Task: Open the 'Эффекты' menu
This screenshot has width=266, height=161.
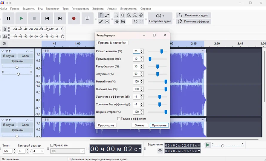Action: click(x=98, y=9)
